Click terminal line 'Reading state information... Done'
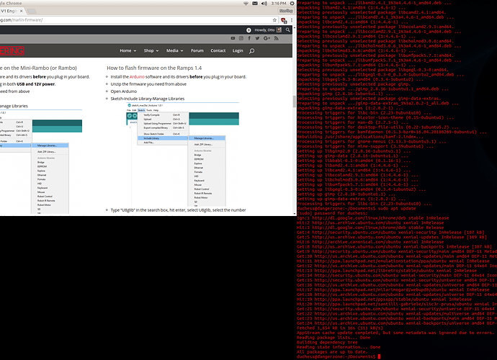This screenshot has width=497, height=360. 339,347
